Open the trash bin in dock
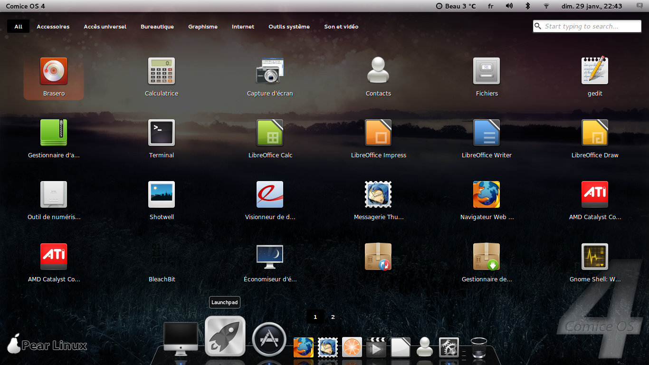The image size is (649, 365). 478,347
